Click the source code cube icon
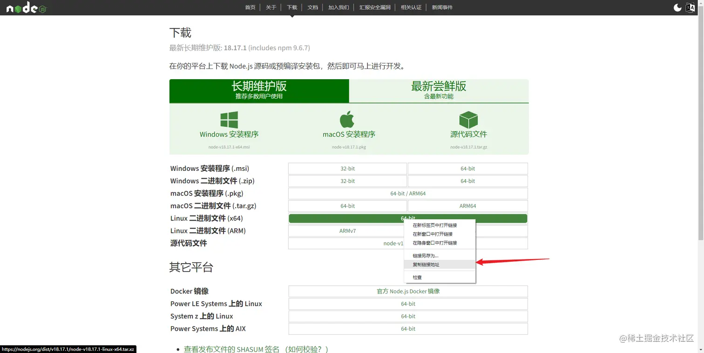 pos(468,120)
